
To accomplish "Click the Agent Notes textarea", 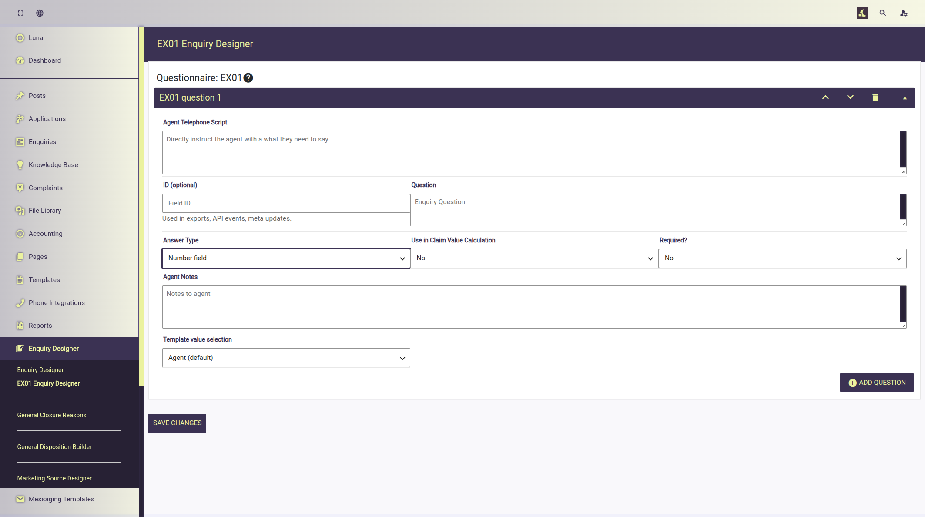I will tap(534, 307).
